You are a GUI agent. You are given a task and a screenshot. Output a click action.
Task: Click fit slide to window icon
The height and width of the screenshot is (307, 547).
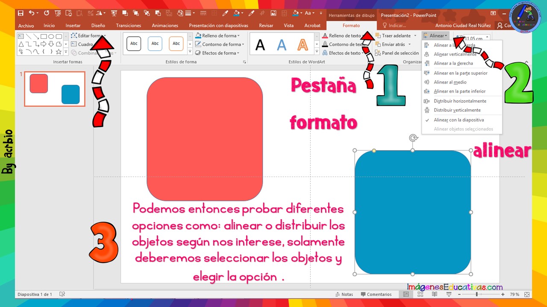pos(526,294)
